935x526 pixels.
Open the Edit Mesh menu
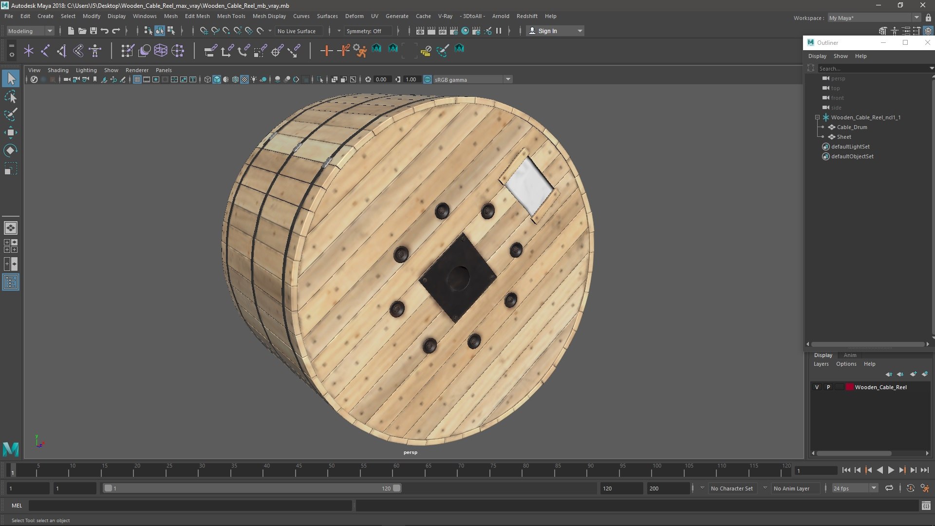pos(197,16)
